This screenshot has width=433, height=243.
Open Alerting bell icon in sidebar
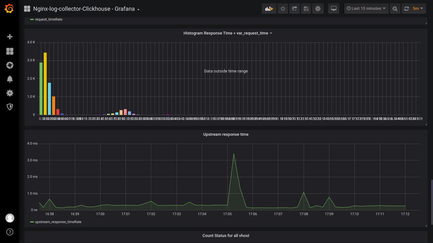10,79
